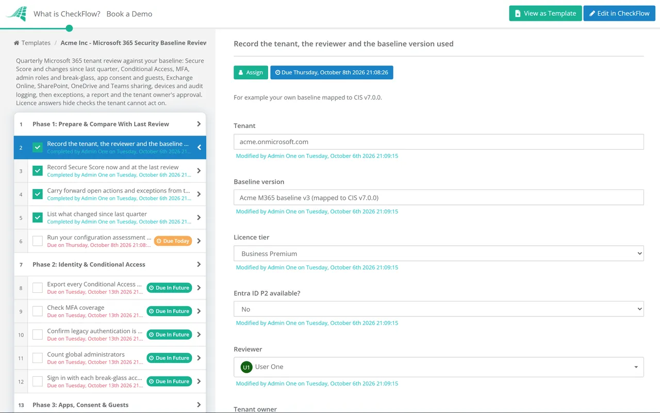Expand Phase 3: Apps, Consent & Guests

tap(110, 405)
